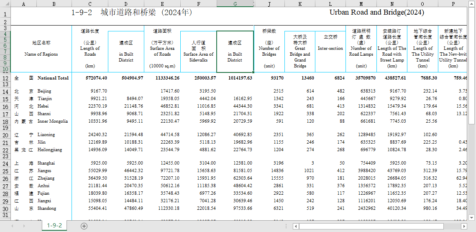Go to previous sheet with left arrow
Image resolution: width=476 pixels, height=232 pixels.
[x=13, y=226]
